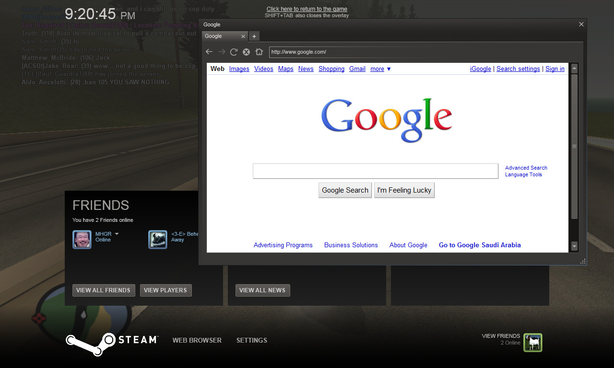Viewport: 614px width, 368px height.
Task: Click View Players button
Action: click(x=165, y=290)
